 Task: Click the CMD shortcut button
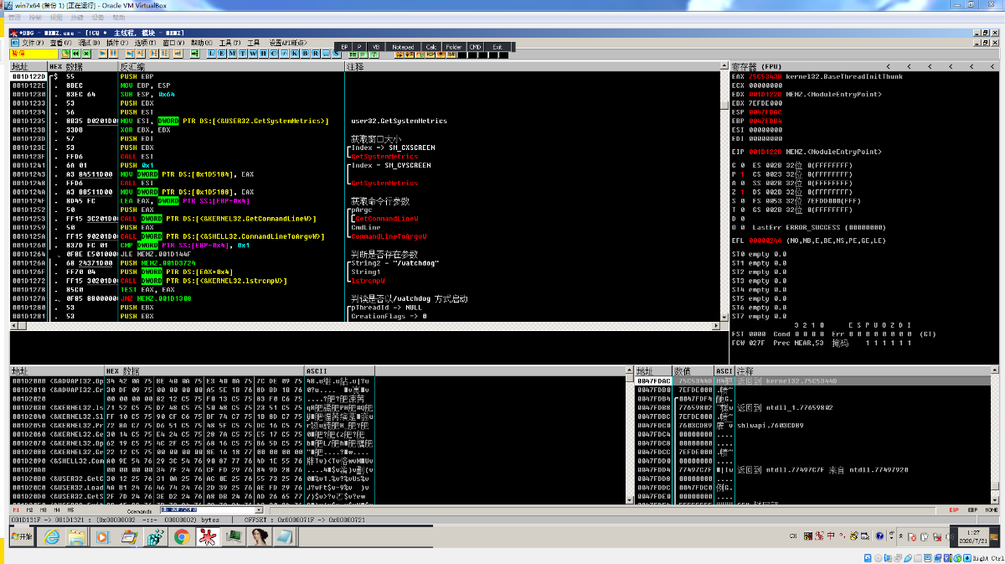pos(475,47)
